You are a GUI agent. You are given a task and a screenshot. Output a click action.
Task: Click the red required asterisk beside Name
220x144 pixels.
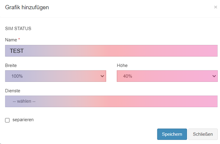click(x=19, y=39)
